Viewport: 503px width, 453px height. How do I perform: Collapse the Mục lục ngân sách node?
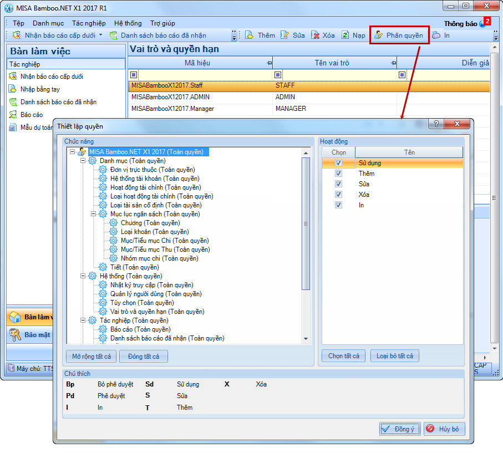tap(93, 213)
